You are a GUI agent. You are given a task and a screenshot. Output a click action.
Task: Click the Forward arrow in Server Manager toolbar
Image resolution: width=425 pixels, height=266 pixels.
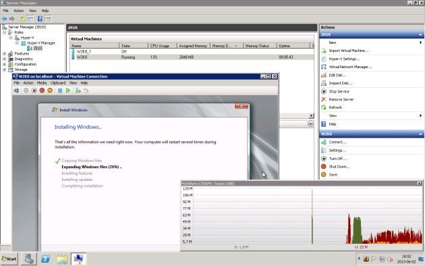(12, 19)
